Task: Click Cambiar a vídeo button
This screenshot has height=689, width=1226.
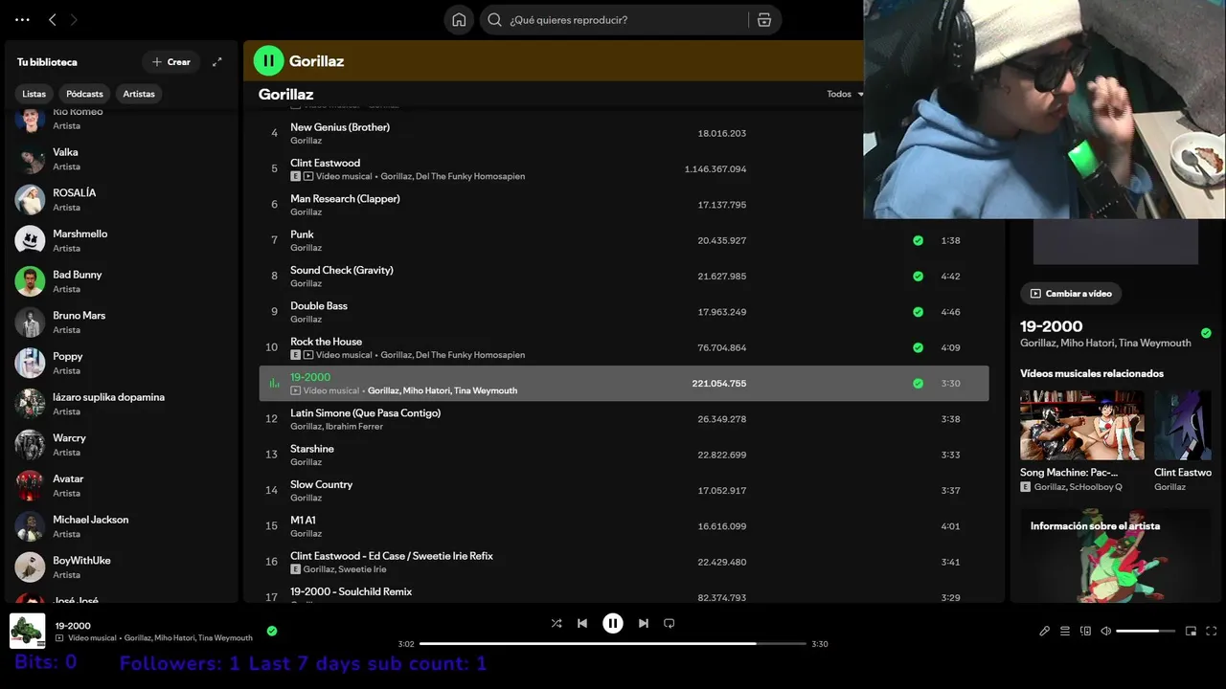Action: point(1072,294)
